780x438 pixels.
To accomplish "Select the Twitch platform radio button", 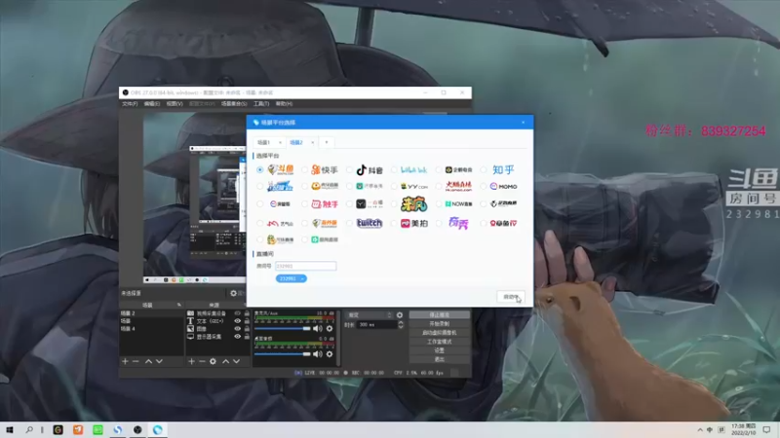I will [349, 224].
